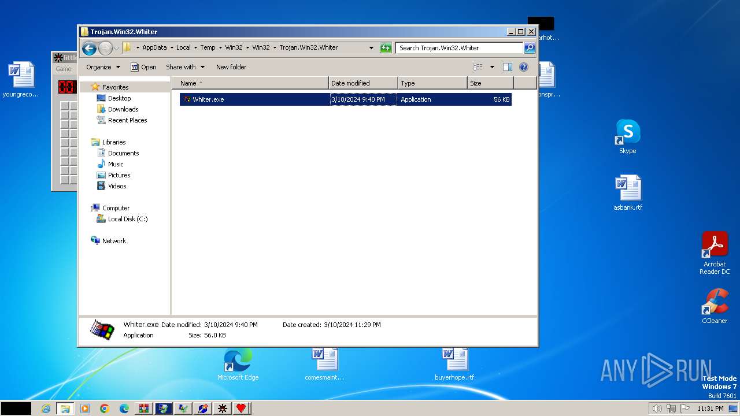Select Videos in the navigation pane
740x416 pixels.
coord(117,186)
